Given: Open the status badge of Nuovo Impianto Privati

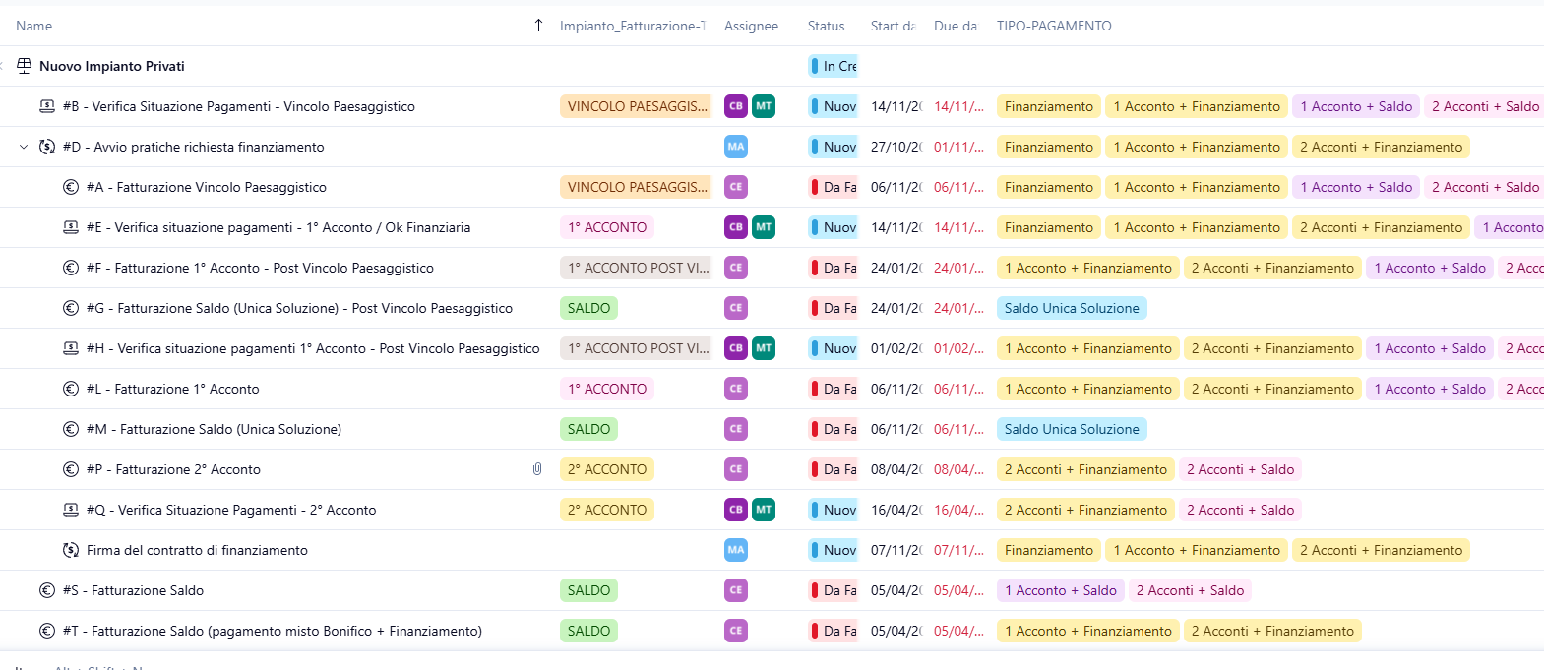Looking at the screenshot, I should 833,66.
